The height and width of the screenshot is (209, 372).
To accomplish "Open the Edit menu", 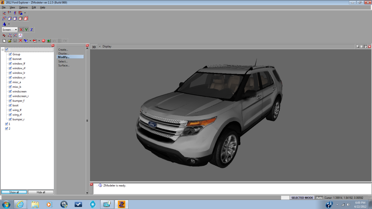I will tap(34, 7).
